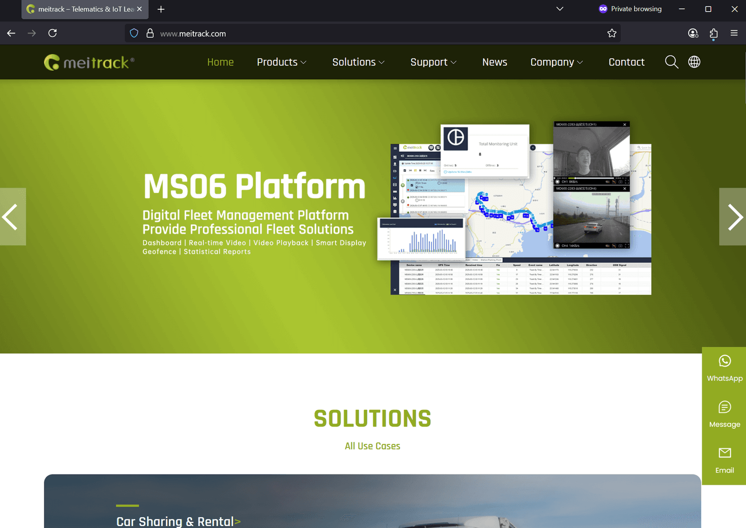
Task: Open WhatsApp chat from side panel
Action: (724, 369)
